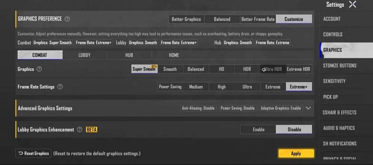Click 'Anti-Aliasing: Disable' tag
Image resolution: width=373 pixels, height=165 pixels.
(x=198, y=108)
